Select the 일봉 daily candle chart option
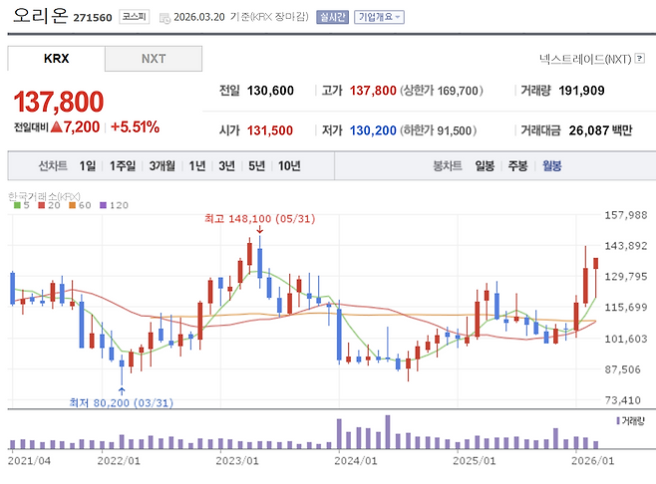This screenshot has width=656, height=484. click(485, 165)
